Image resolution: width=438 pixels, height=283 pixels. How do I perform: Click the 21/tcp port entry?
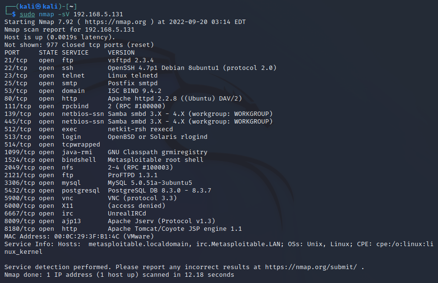16,60
